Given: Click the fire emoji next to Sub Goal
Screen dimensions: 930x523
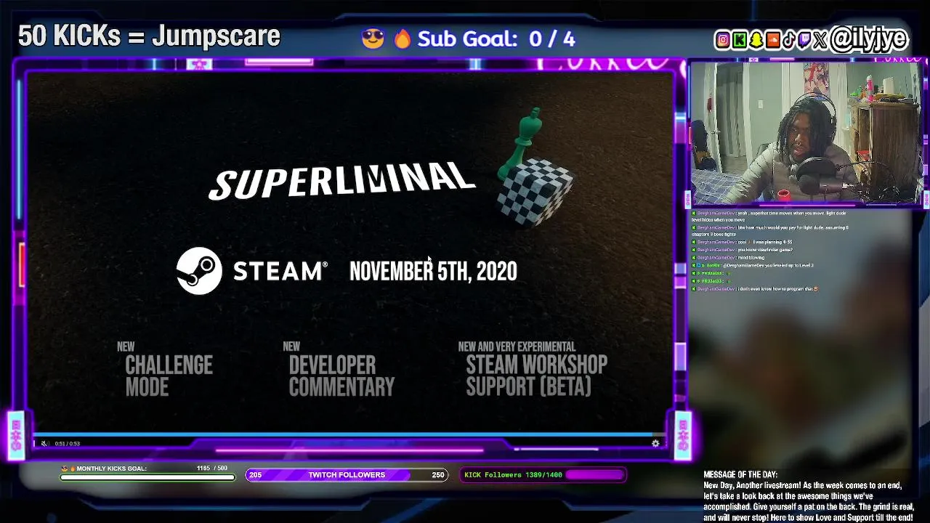Looking at the screenshot, I should pos(402,38).
